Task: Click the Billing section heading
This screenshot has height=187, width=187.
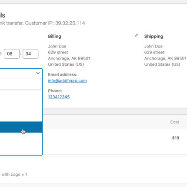Action: pyautogui.click(x=54, y=36)
